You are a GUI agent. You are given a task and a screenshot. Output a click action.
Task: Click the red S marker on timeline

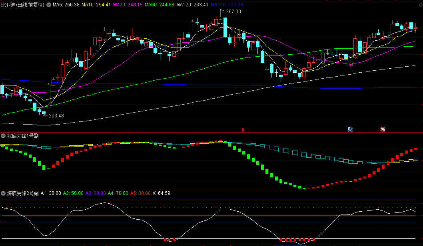(243, 130)
